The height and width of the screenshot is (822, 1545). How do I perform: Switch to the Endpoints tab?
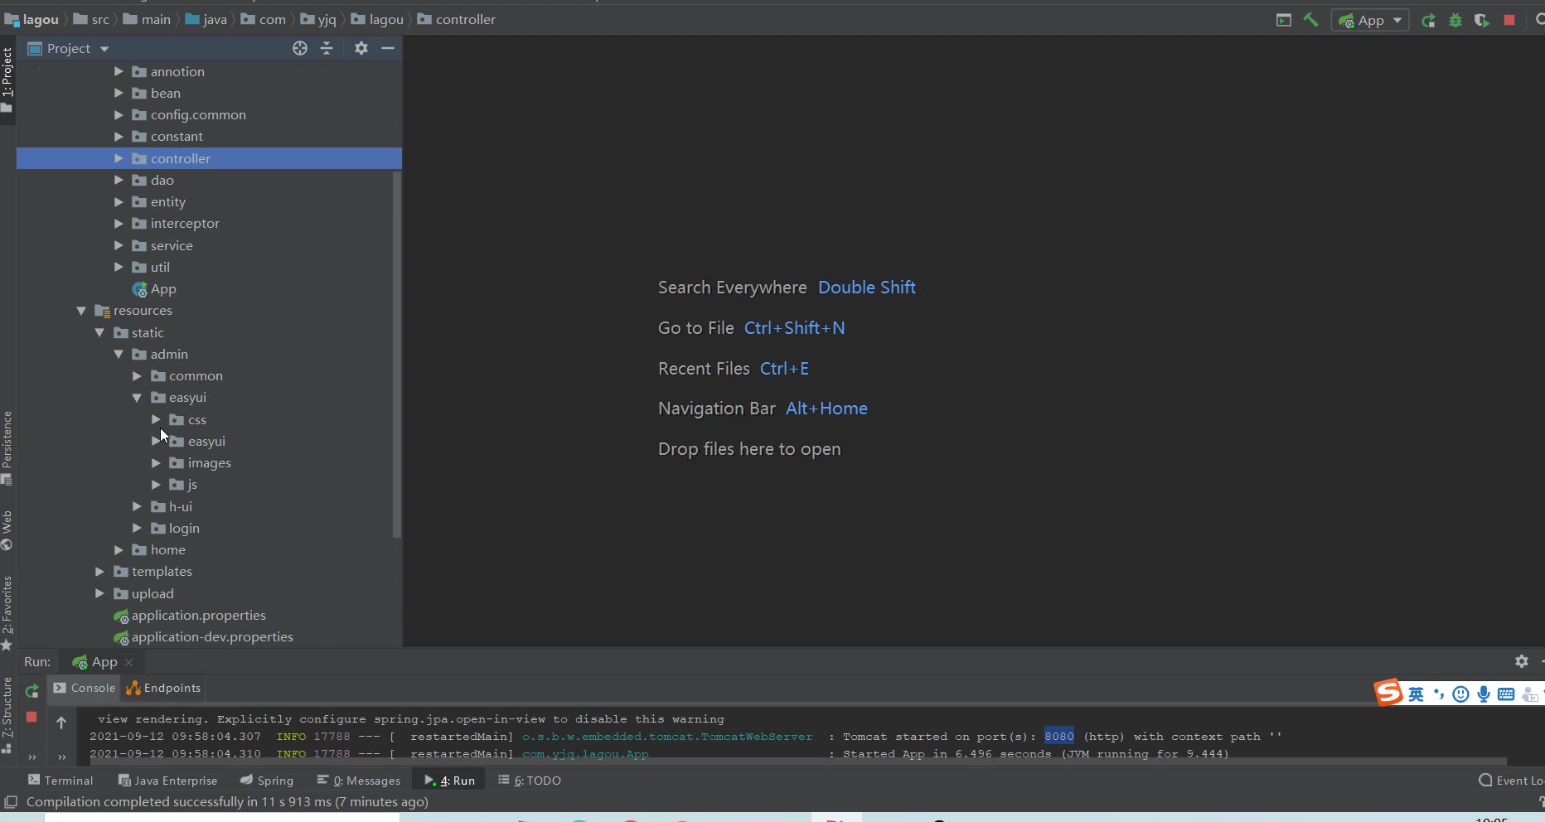163,688
